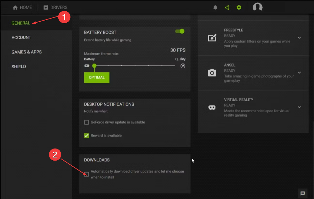Open the user profile avatar
Screen dimensions: 314x199
coord(257,7)
